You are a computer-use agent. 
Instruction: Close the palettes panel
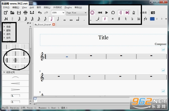pos(30,23)
